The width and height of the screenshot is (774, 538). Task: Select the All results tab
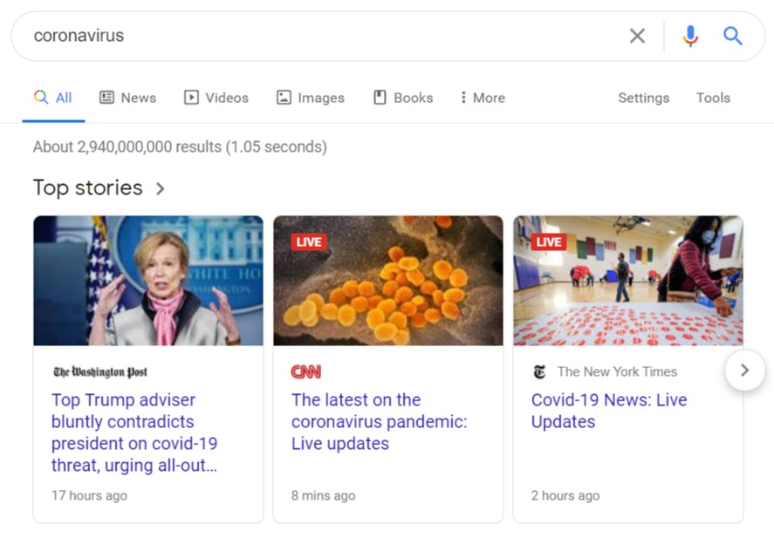coord(53,97)
